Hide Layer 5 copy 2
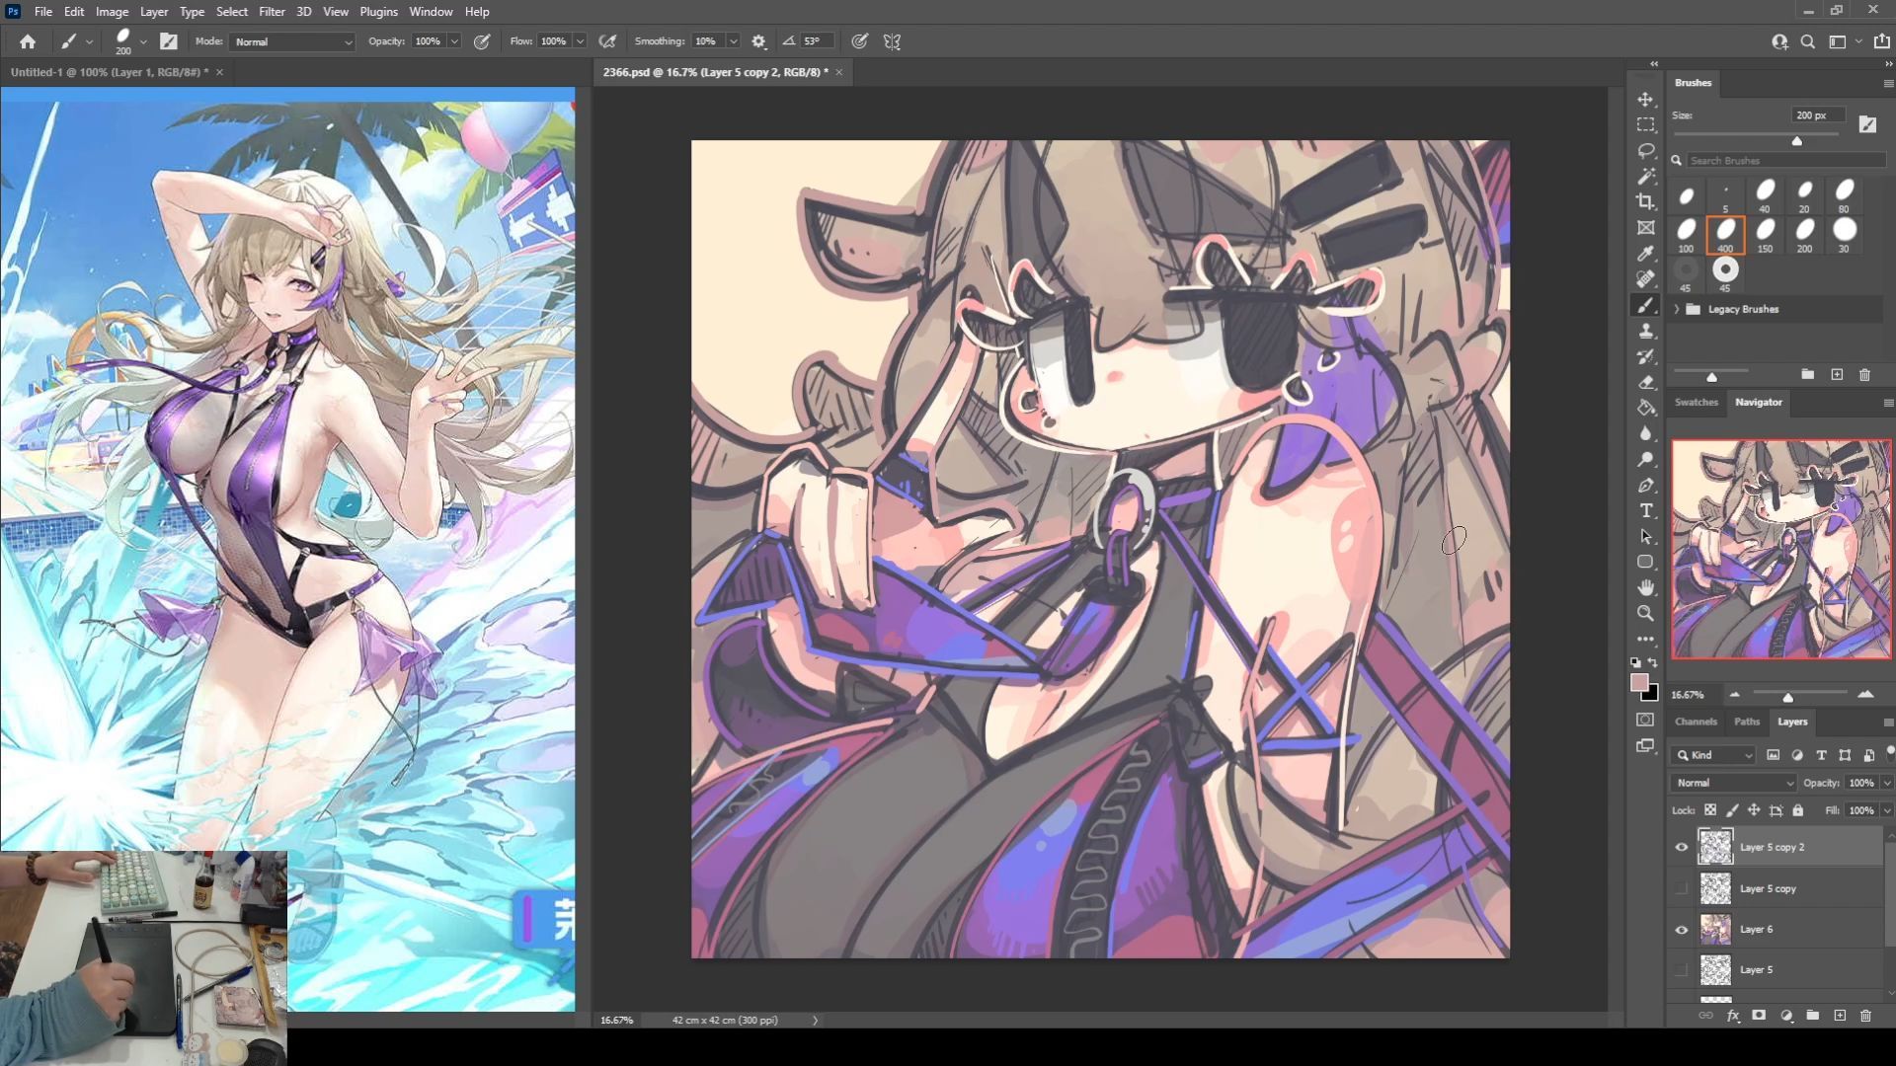This screenshot has width=1896, height=1066. [x=1681, y=847]
